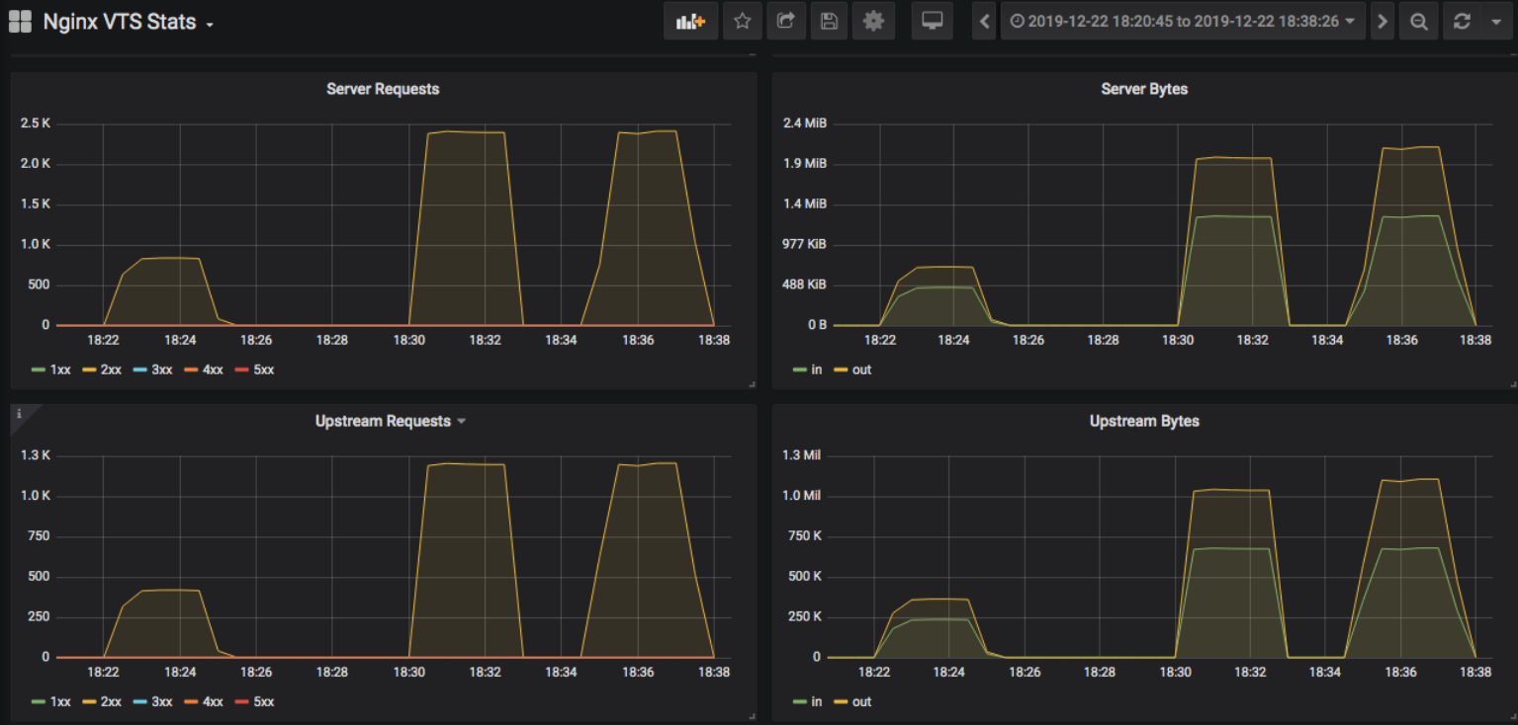Refresh the dashboard
The height and width of the screenshot is (725, 1518).
pos(1462,21)
